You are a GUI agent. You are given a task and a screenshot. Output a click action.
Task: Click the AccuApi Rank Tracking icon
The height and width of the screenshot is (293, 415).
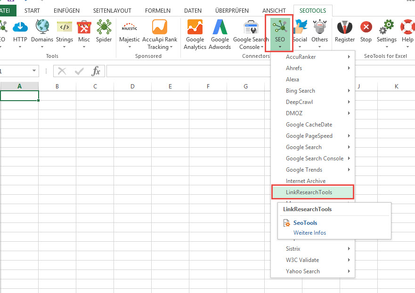tap(160, 27)
